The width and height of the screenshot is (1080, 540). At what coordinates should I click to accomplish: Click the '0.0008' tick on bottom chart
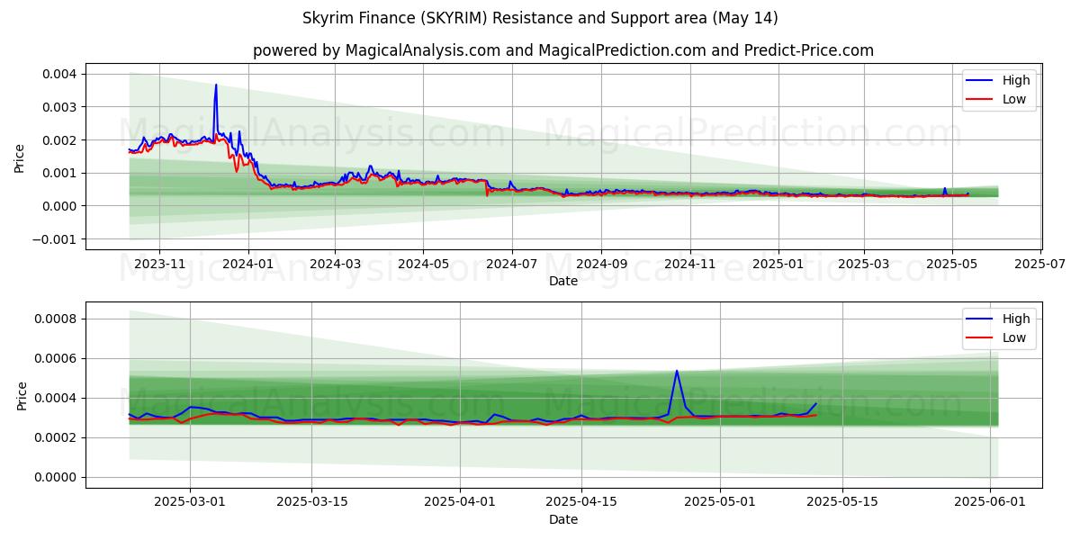click(58, 319)
